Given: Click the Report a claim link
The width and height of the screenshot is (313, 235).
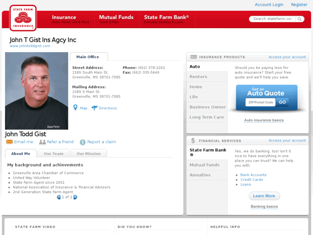Looking at the screenshot, I should click(102, 142).
